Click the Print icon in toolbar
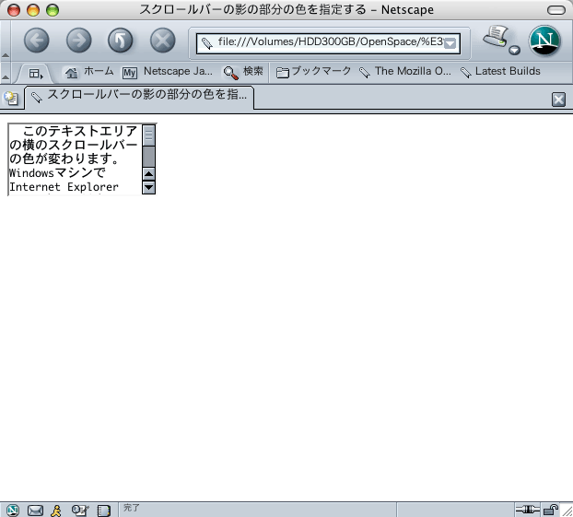The width and height of the screenshot is (573, 517). 496,36
